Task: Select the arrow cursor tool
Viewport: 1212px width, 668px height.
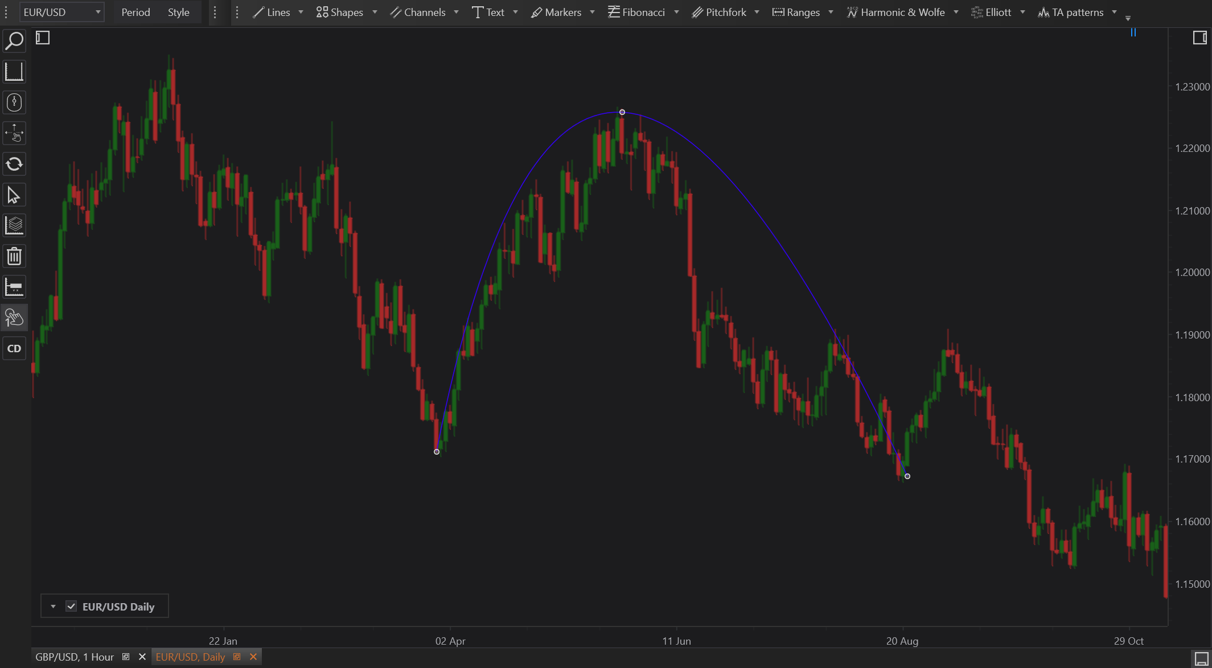Action: tap(14, 195)
